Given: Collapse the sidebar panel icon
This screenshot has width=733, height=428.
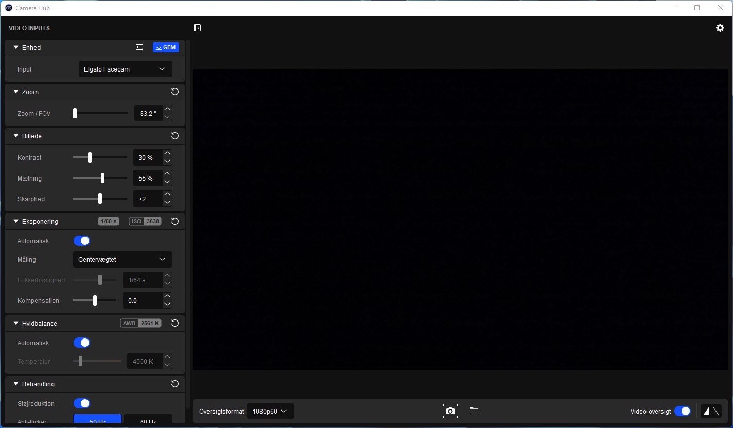Looking at the screenshot, I should 197,28.
